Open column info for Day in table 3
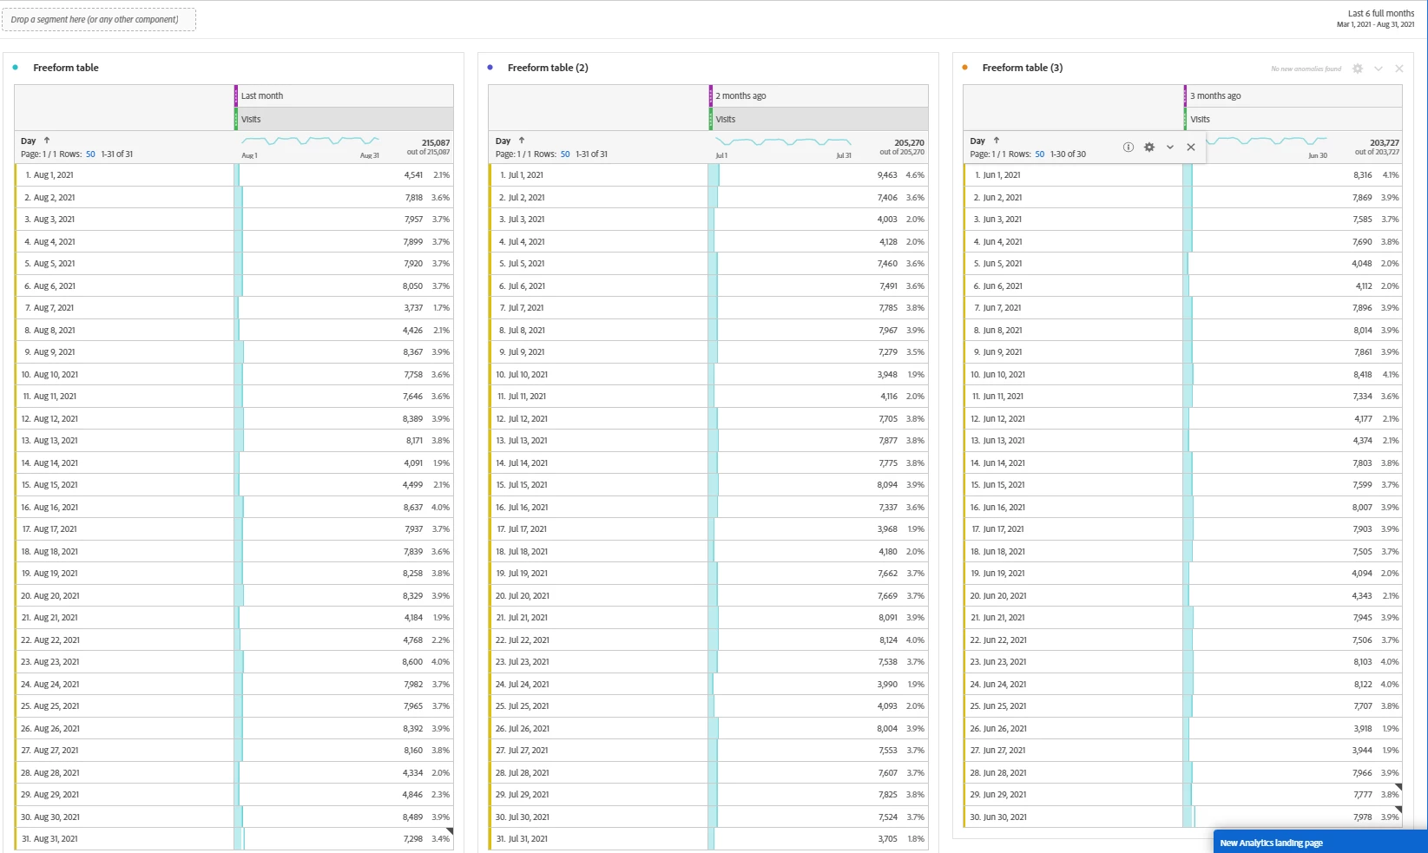The height and width of the screenshot is (853, 1428). 1128,148
